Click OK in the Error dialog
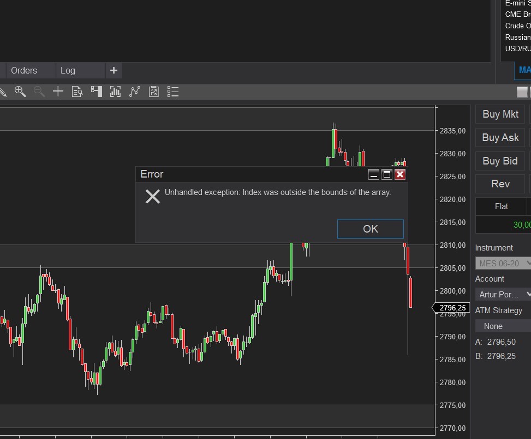Screen dimensions: 531x439 pos(371,229)
